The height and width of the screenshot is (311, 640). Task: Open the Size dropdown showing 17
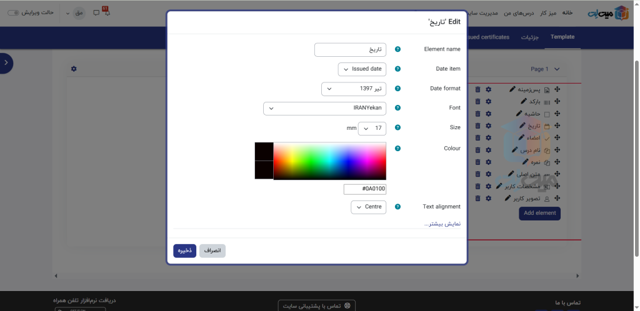coord(372,128)
